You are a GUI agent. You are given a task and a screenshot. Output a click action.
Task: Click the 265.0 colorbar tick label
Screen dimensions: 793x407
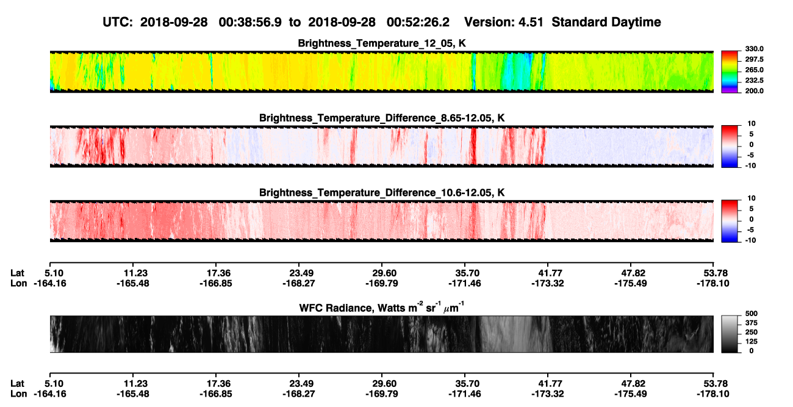click(x=755, y=70)
